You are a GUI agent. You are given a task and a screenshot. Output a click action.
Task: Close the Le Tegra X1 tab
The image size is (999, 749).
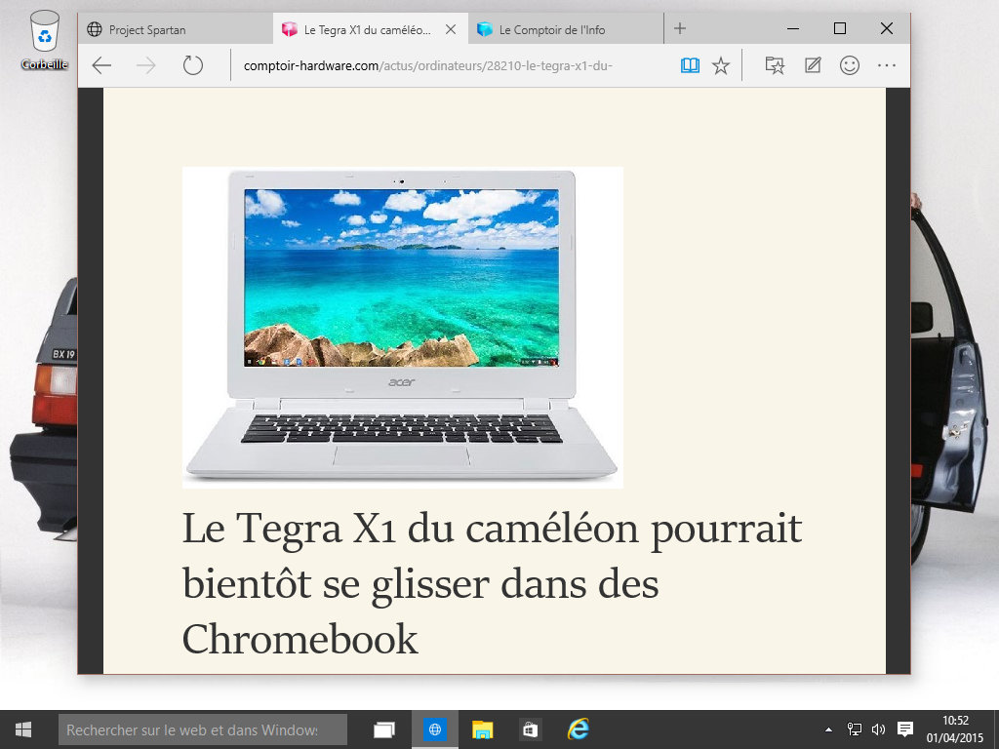pyautogui.click(x=450, y=29)
